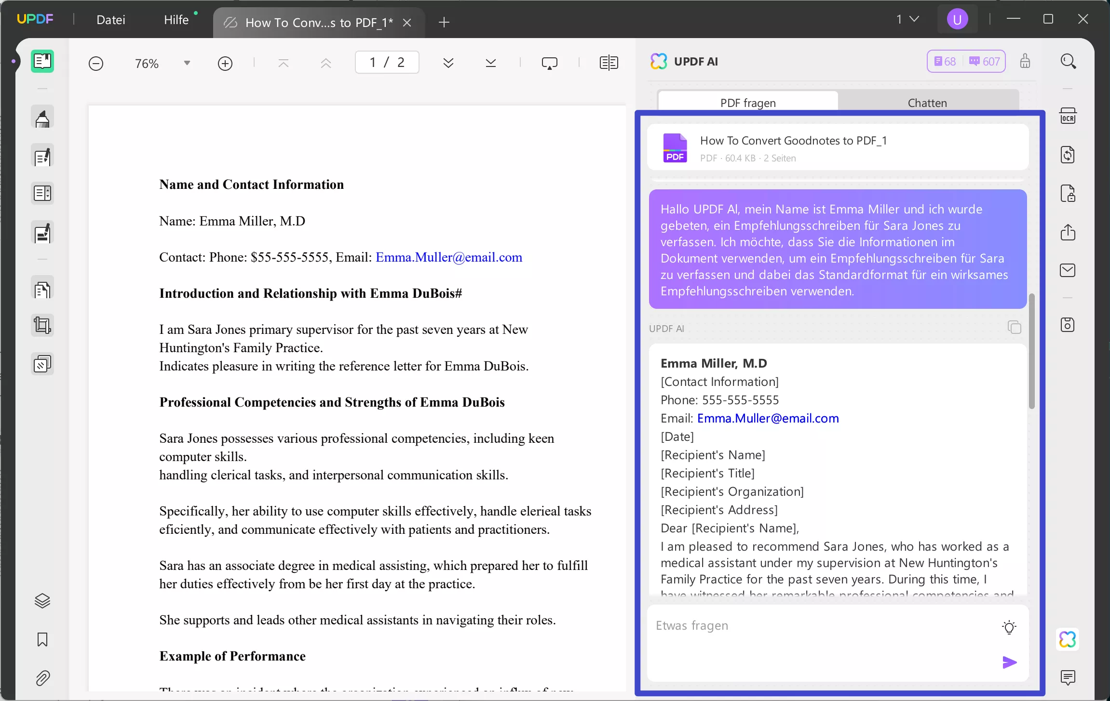This screenshot has height=701, width=1110.
Task: Switch to the Chatten tab
Action: [x=927, y=103]
